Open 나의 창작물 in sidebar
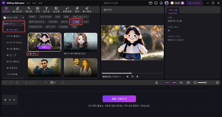This screenshot has width=222, height=117. [12, 74]
